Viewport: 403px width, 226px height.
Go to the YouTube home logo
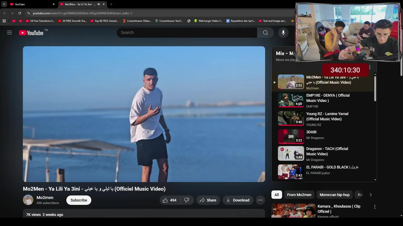[31, 33]
